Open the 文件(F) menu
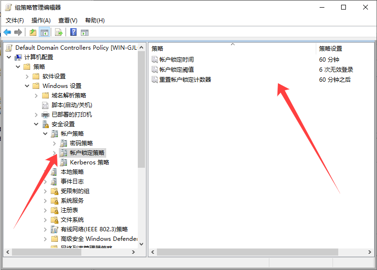 point(14,21)
